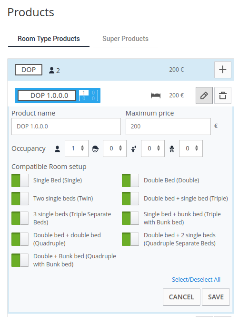The height and width of the screenshot is (317, 239).
Task: Click the bed icon beside 200 €
Action: pos(156,95)
